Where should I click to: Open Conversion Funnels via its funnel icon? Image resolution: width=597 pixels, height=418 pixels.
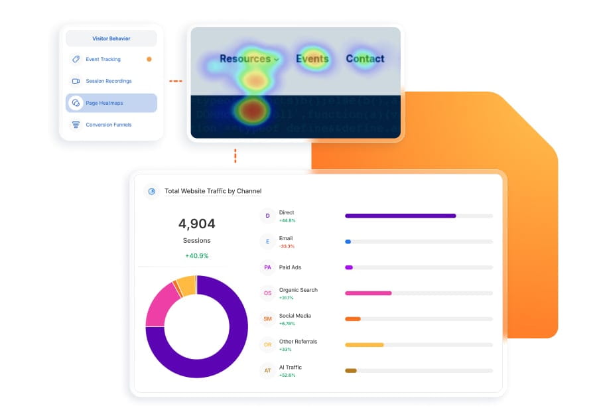point(75,125)
